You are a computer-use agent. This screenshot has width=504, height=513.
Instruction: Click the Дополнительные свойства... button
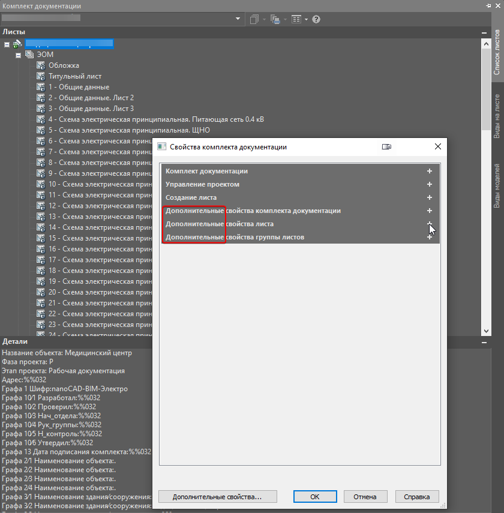click(218, 497)
